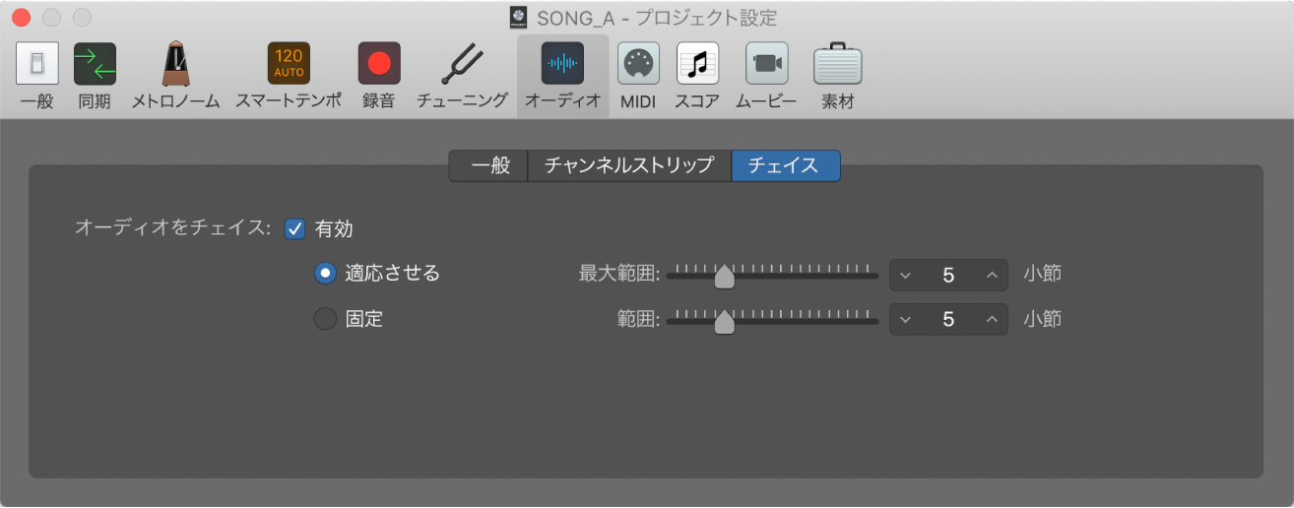Open the 素材 assets settings
The height and width of the screenshot is (508, 1294).
(x=838, y=75)
